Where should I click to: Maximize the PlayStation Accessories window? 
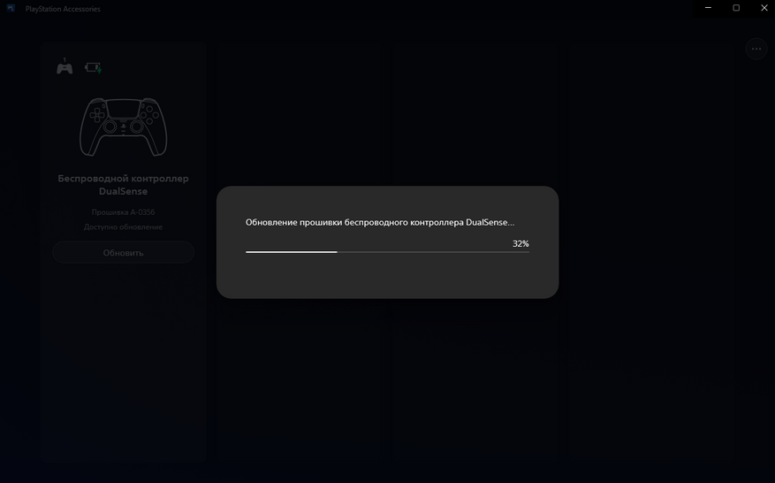point(736,8)
